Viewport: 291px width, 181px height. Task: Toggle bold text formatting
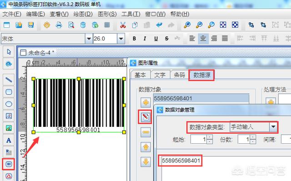pos(134,39)
